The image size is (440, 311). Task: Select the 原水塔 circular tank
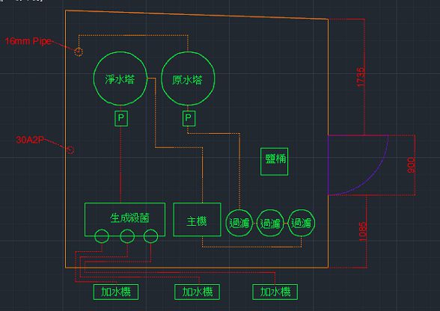(x=188, y=78)
